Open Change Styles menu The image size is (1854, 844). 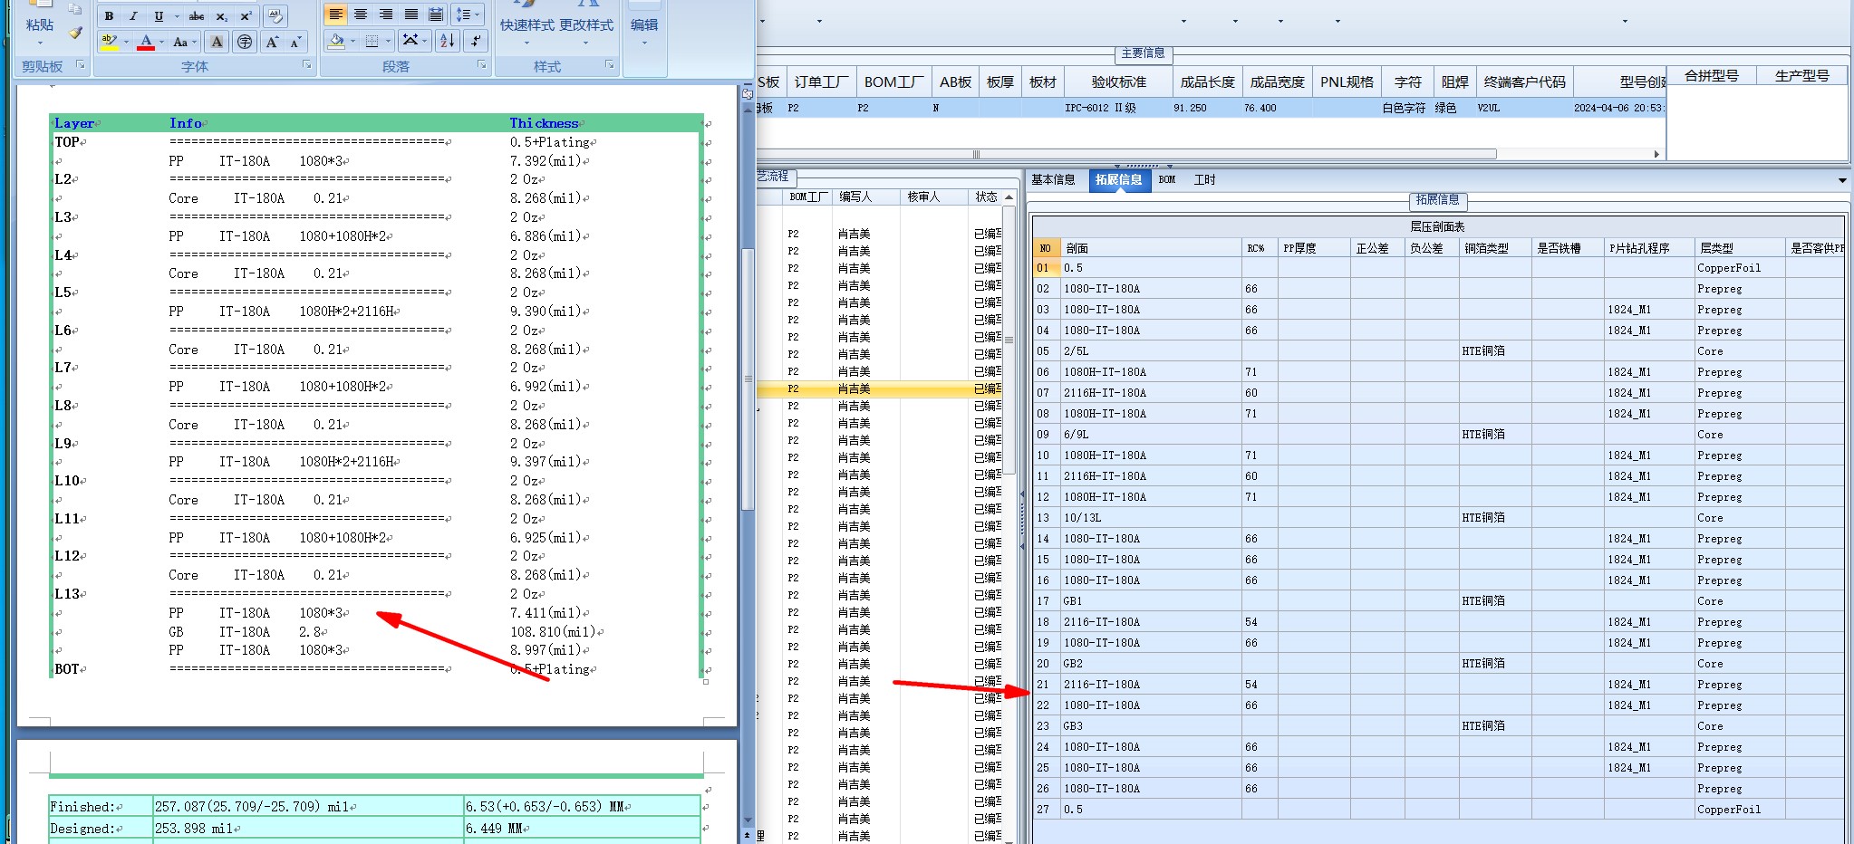(x=585, y=25)
